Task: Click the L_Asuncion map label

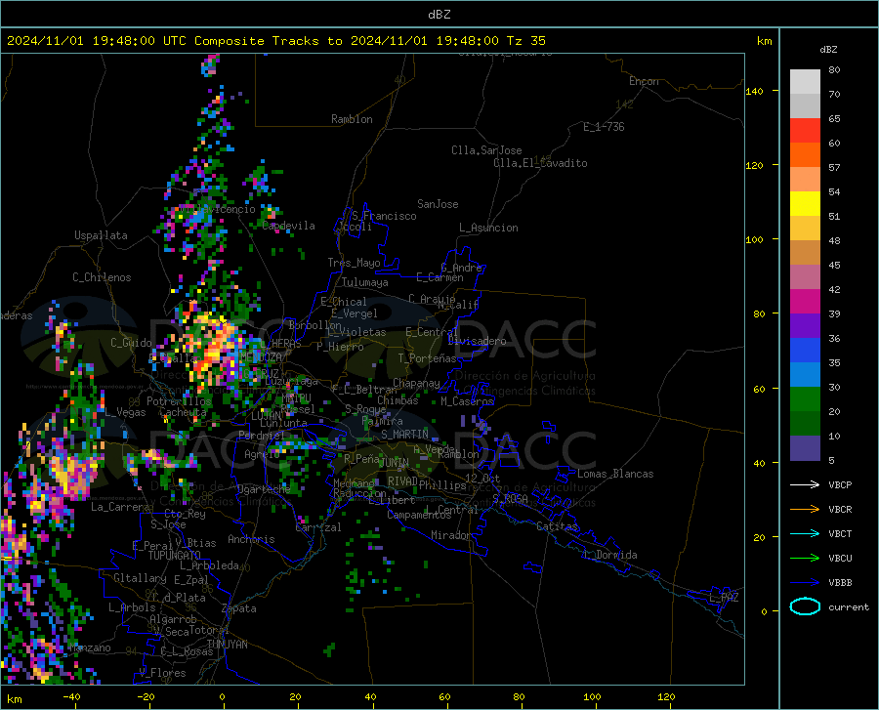Action: click(x=488, y=228)
